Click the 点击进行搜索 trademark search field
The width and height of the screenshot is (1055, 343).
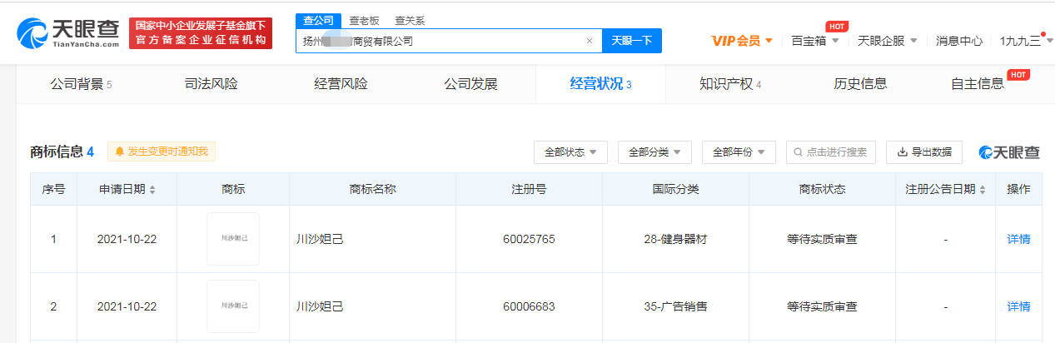(830, 152)
